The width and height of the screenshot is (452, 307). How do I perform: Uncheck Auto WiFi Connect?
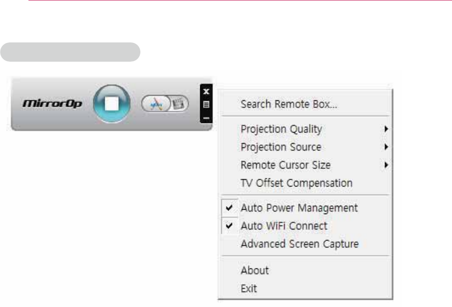(x=284, y=226)
